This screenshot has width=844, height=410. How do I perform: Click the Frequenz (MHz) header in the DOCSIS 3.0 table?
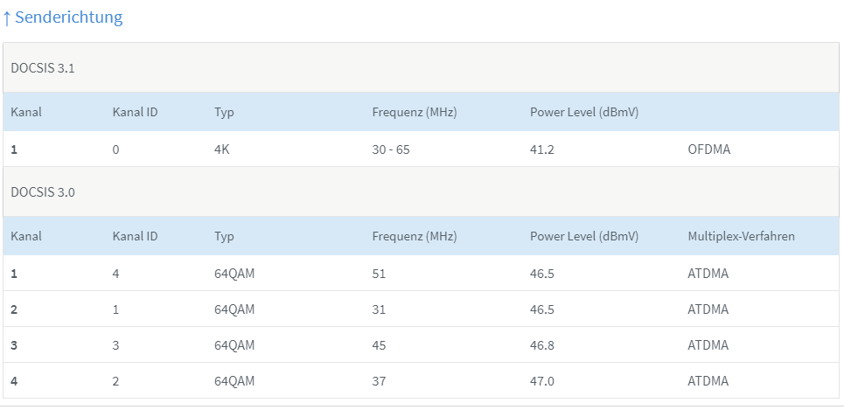click(414, 236)
